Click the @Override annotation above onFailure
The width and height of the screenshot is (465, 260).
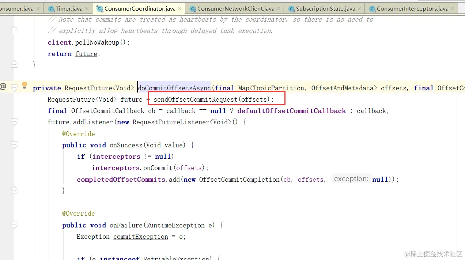coord(79,214)
